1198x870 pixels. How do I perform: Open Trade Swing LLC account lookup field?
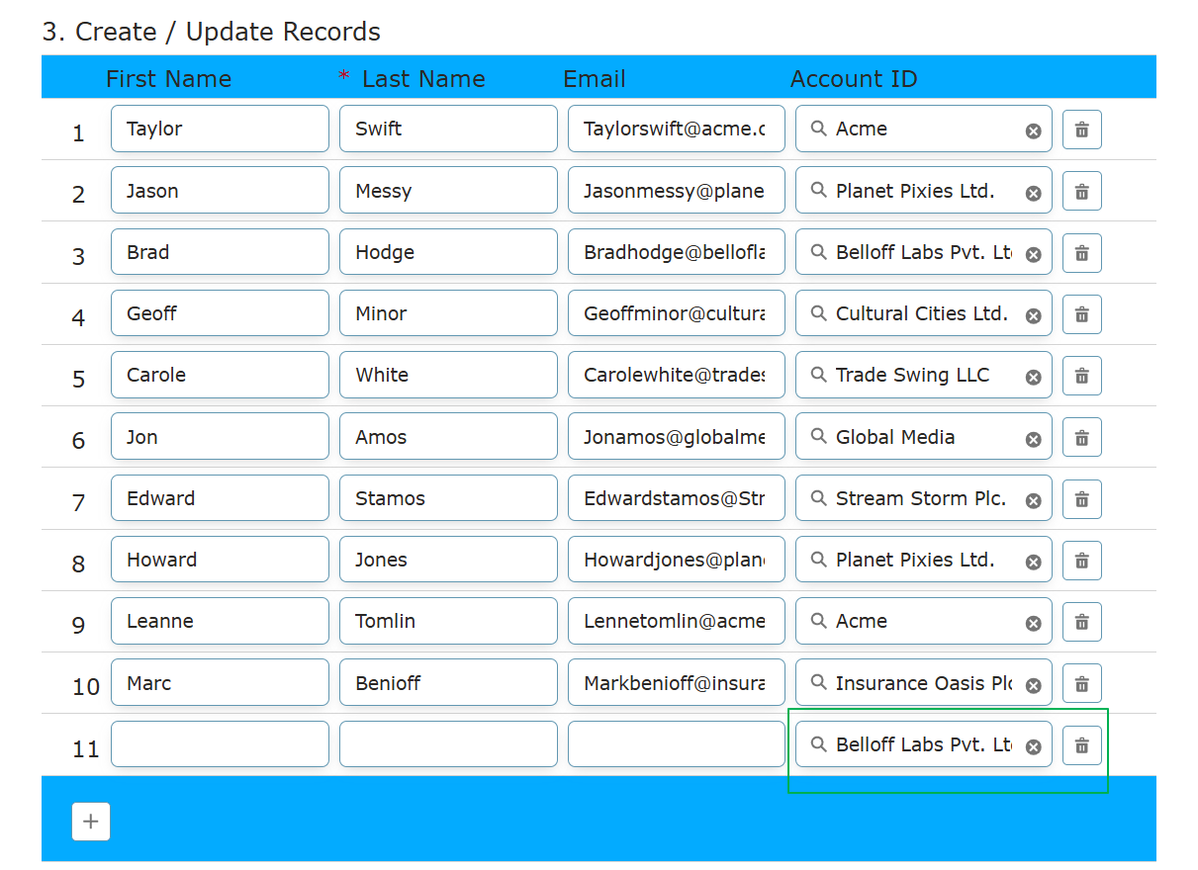point(924,375)
